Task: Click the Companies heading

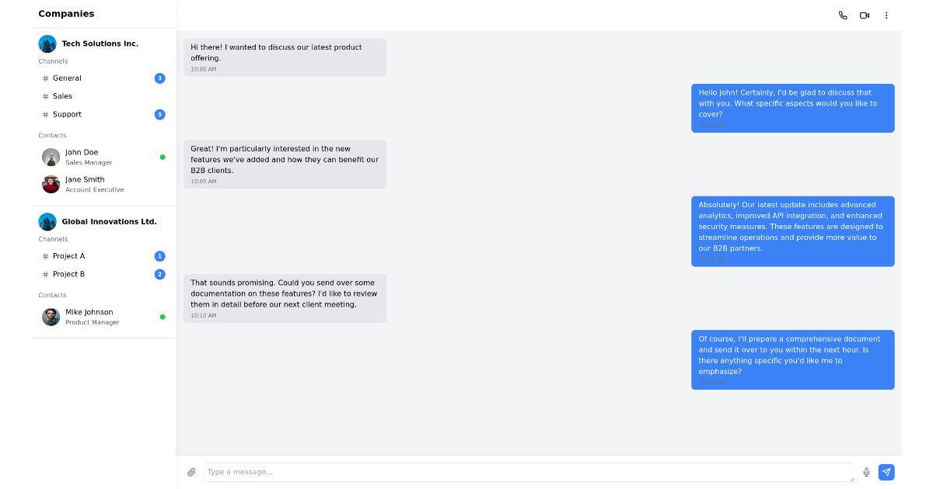Action: (66, 13)
